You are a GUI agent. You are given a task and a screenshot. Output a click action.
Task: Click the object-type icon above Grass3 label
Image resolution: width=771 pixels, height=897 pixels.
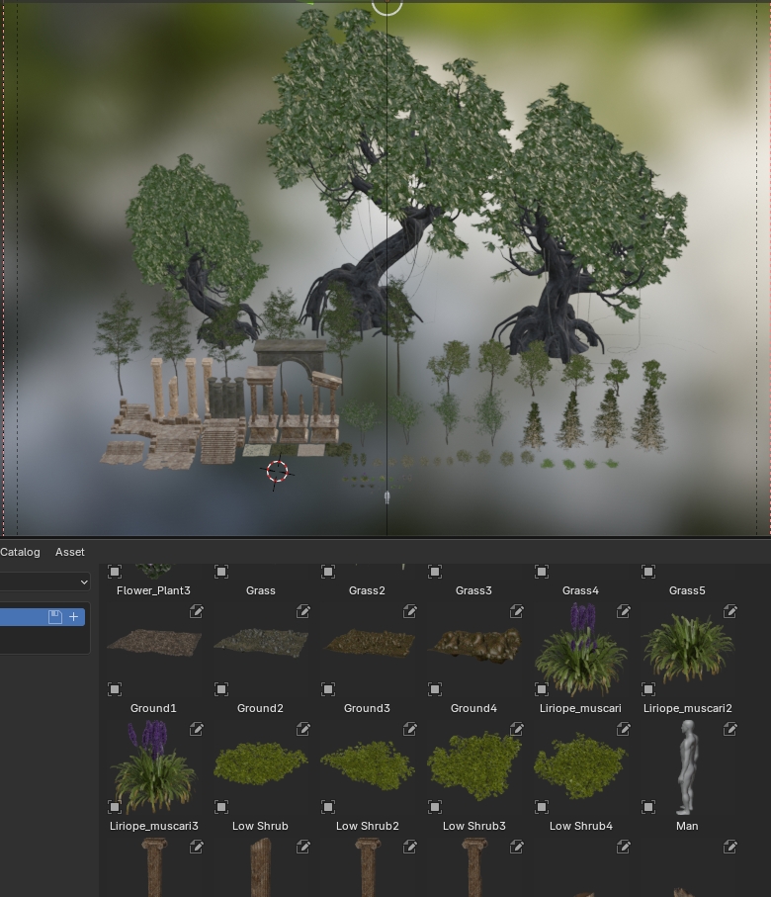click(435, 571)
